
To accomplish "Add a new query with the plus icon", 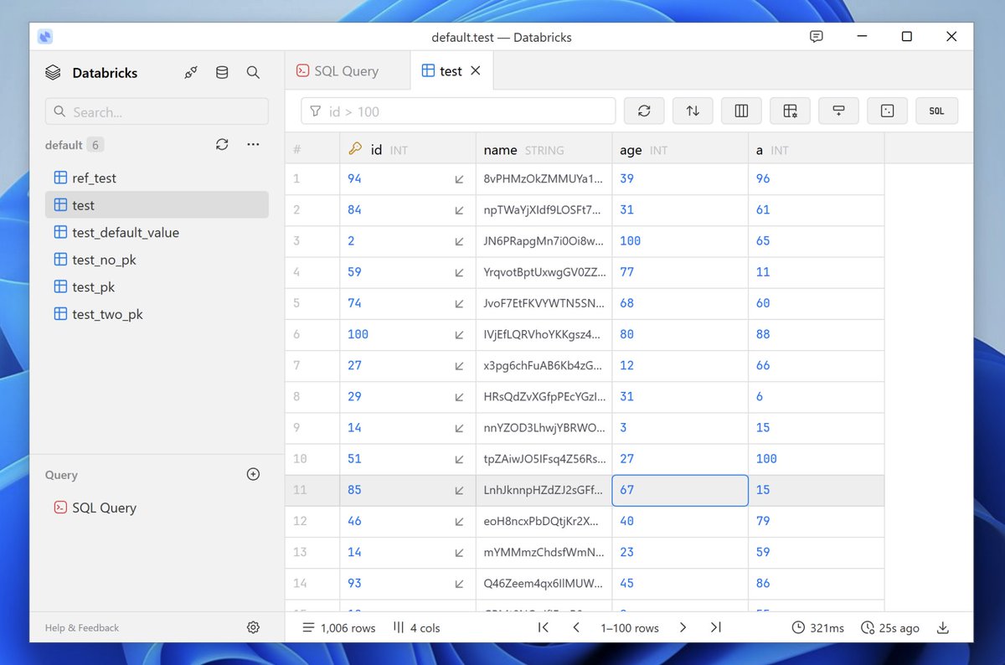I will 253,474.
